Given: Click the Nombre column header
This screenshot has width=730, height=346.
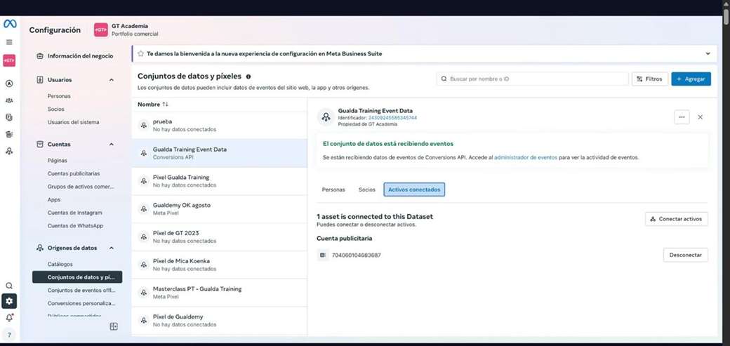Looking at the screenshot, I should tap(149, 105).
